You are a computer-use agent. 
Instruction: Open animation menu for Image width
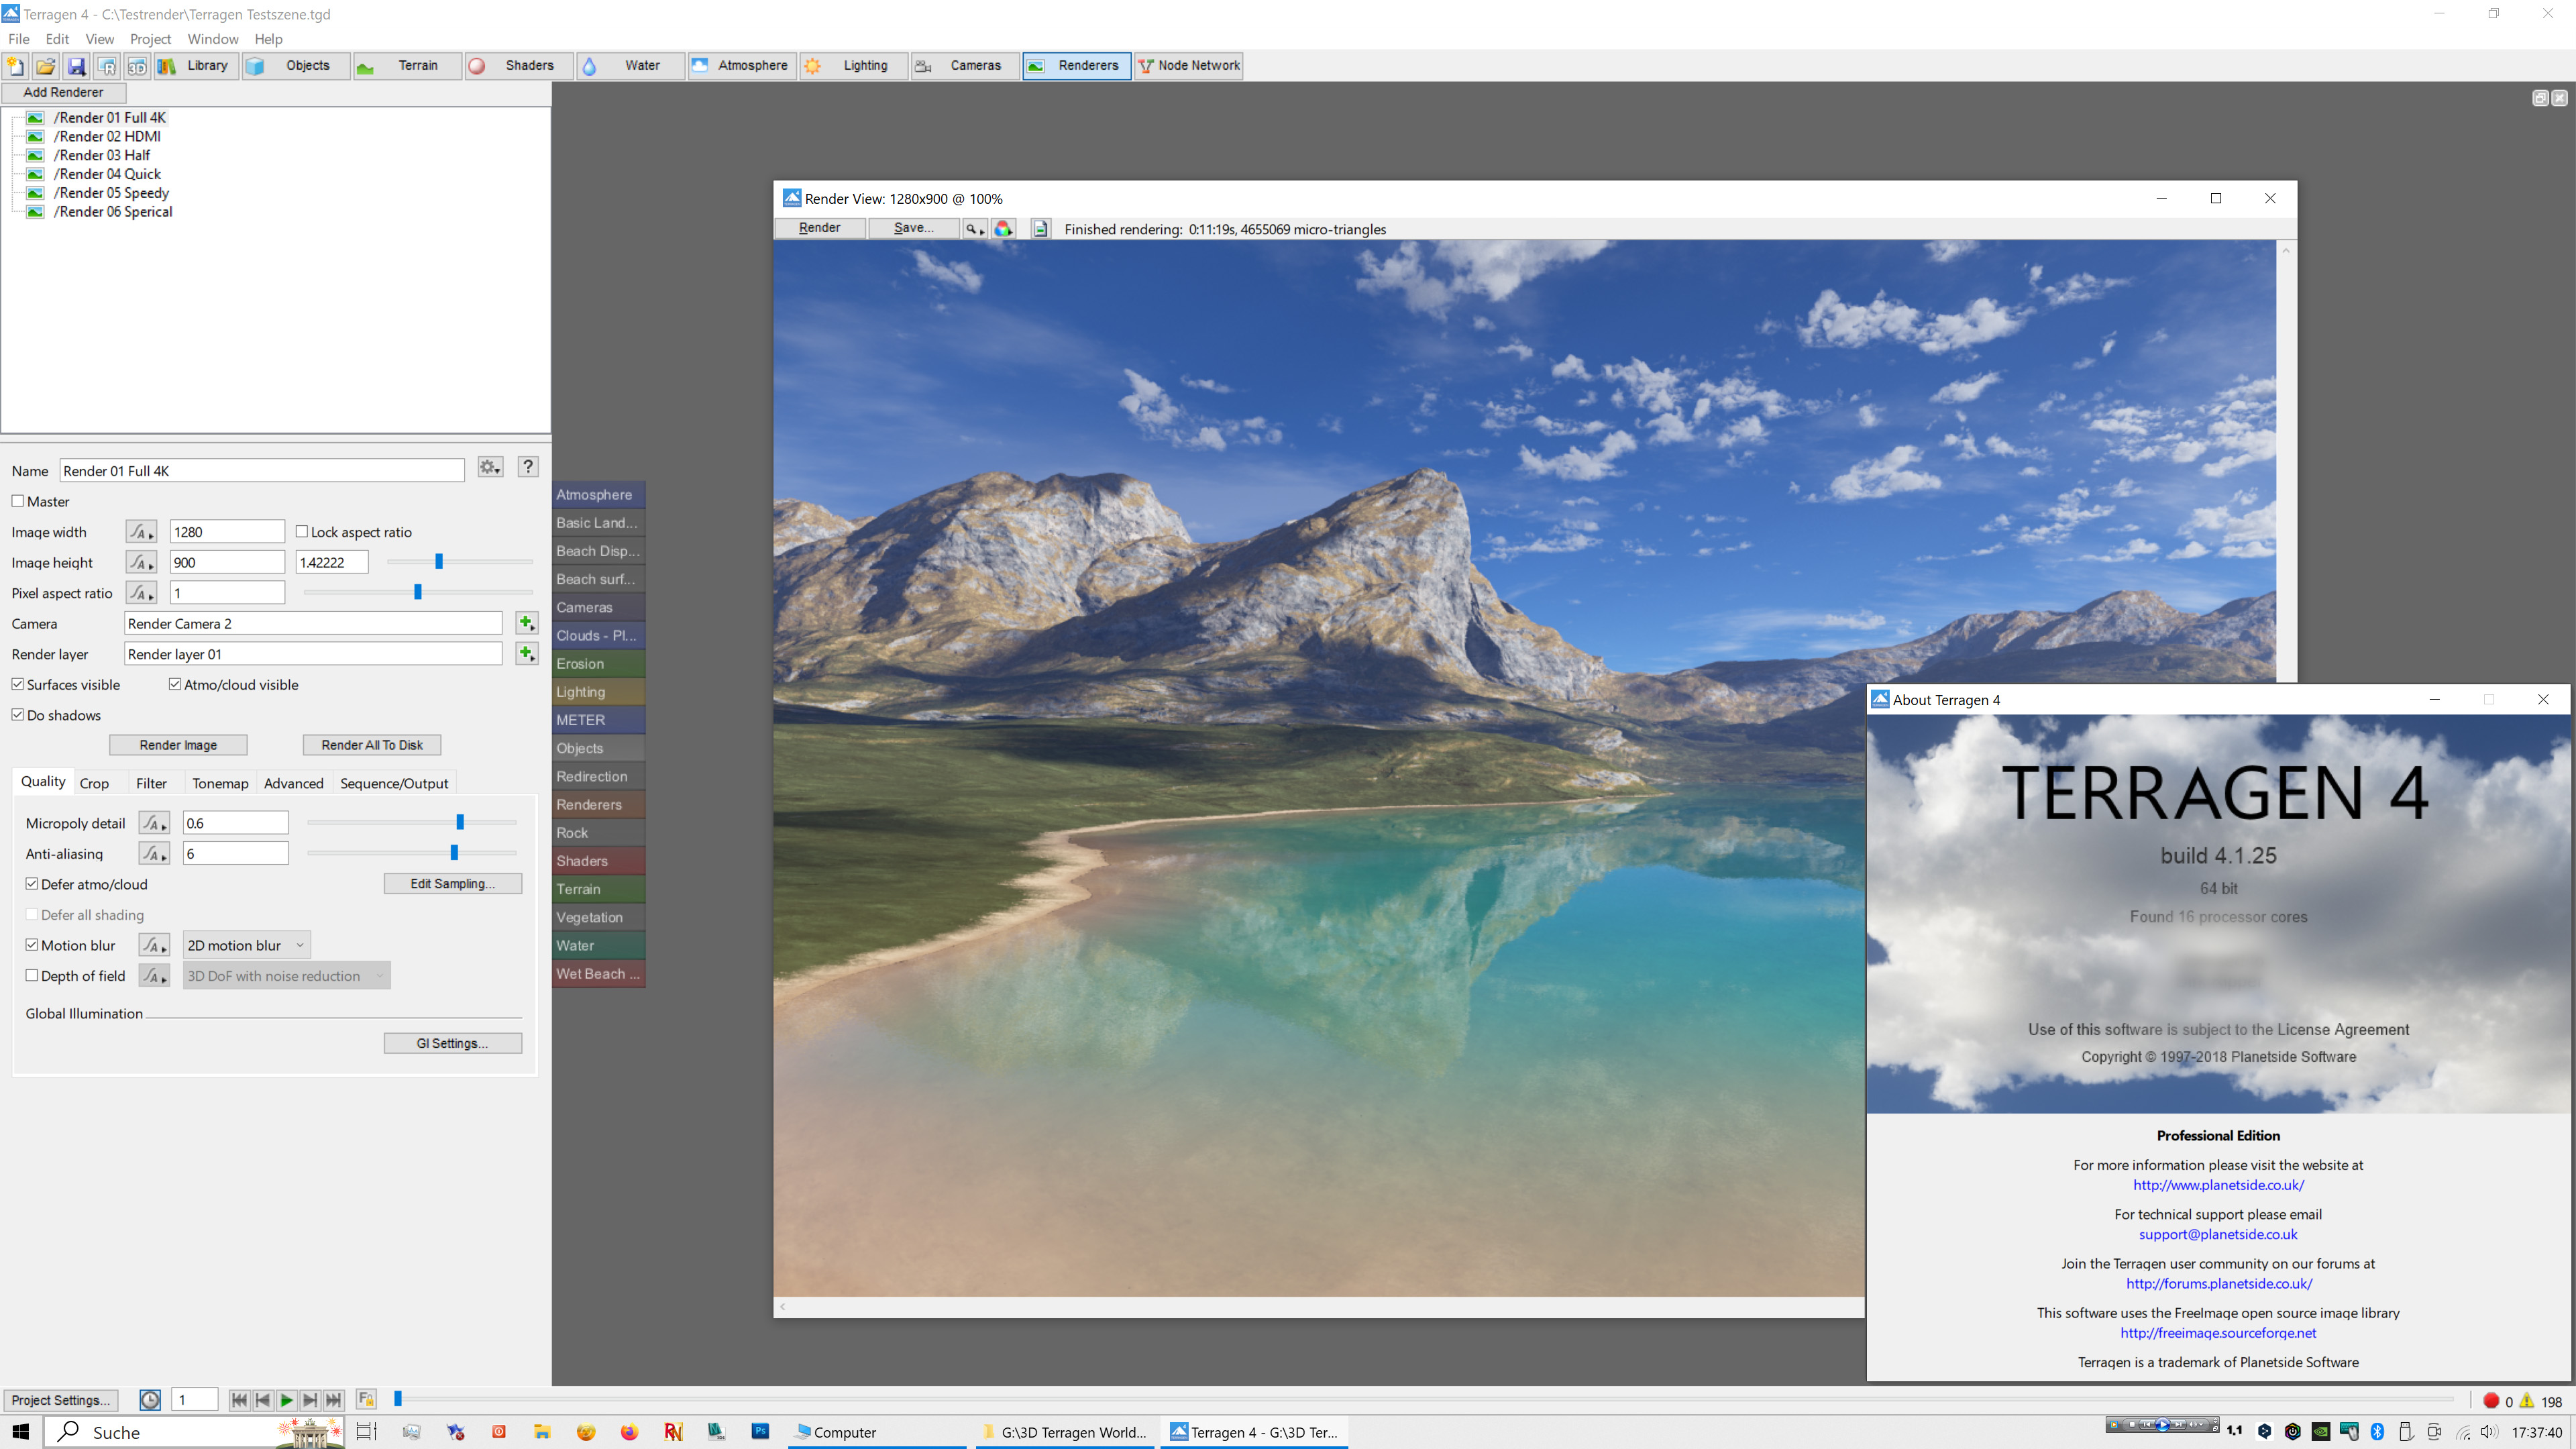click(141, 532)
